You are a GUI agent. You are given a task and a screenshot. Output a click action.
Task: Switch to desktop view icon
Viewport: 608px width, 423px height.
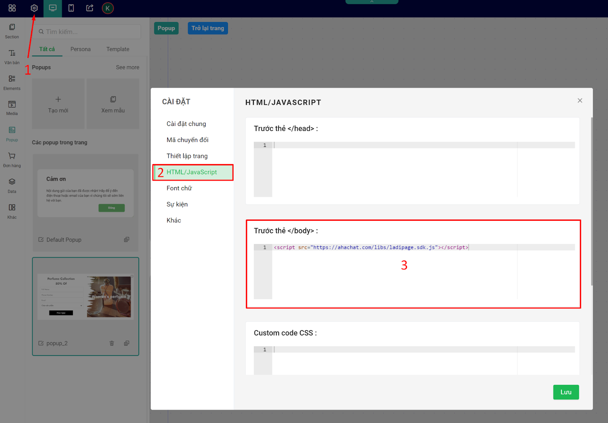click(53, 8)
